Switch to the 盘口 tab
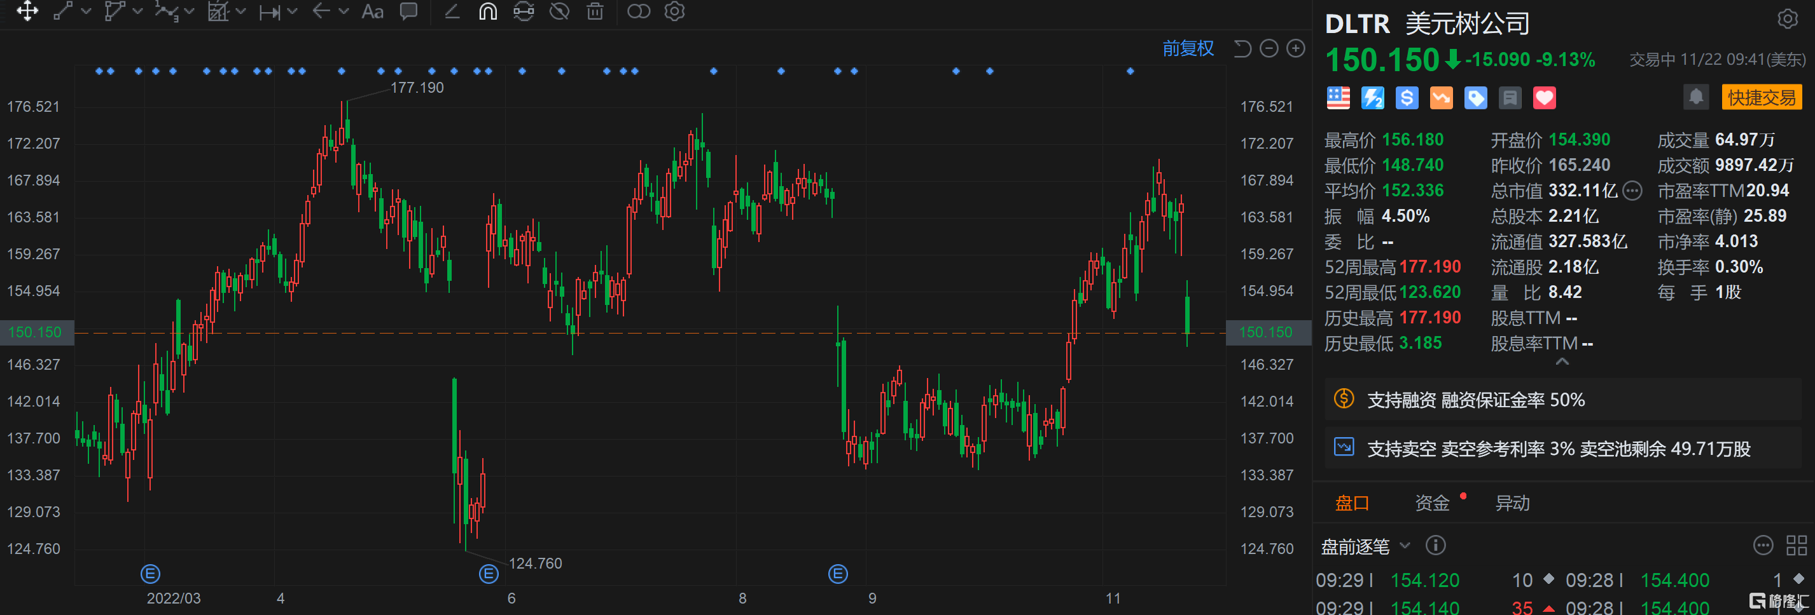Screen dimensions: 1815x615 (1352, 503)
